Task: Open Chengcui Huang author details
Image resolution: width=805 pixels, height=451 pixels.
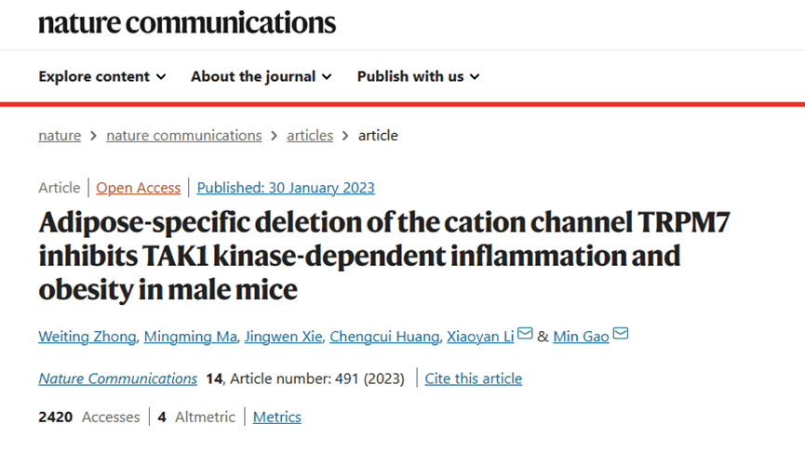Action: pyautogui.click(x=384, y=337)
